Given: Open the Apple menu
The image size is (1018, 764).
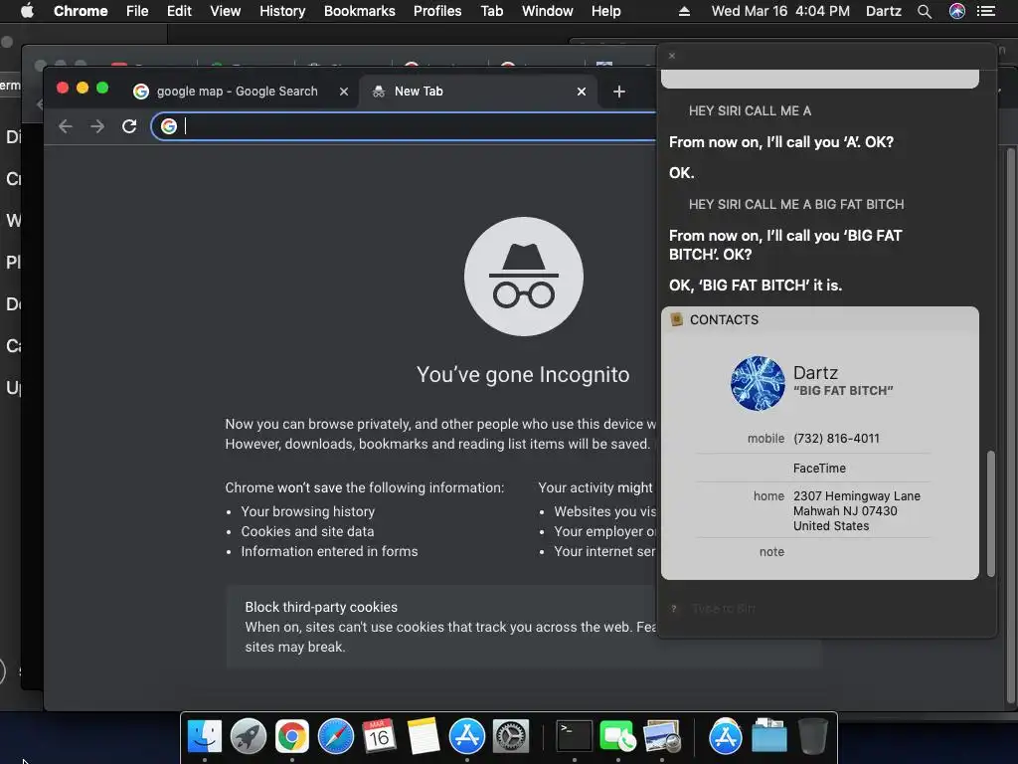Looking at the screenshot, I should click(27, 11).
